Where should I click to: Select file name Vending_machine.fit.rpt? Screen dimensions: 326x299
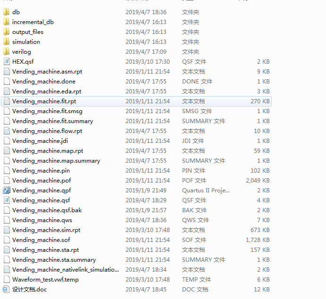point(44,101)
